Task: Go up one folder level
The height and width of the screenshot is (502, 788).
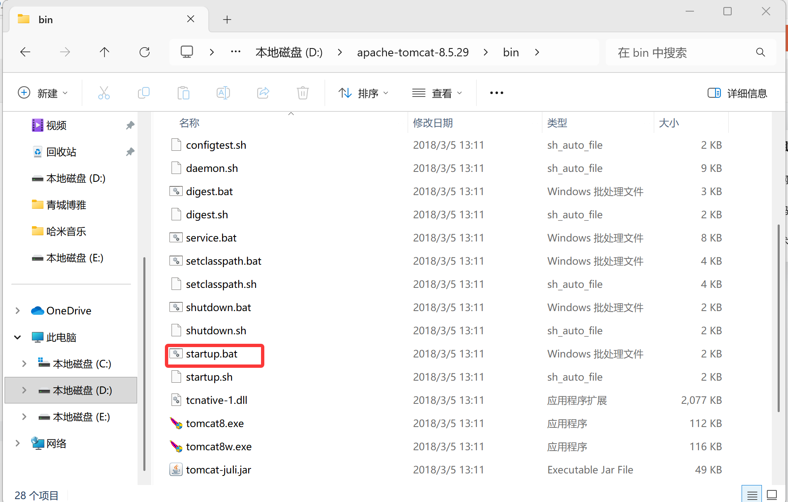Action: [x=104, y=52]
